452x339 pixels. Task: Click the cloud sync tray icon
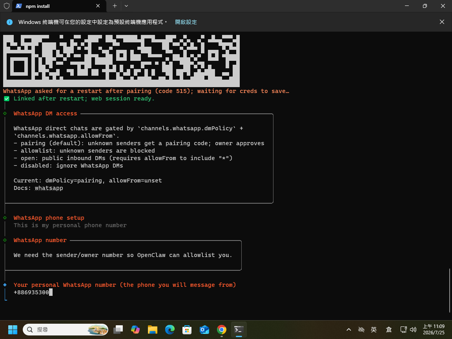(361, 330)
